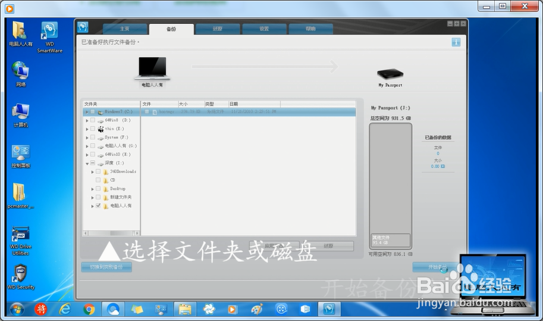Click the 其他文件 95.4 GB gauge segment
This screenshot has height=321, width=543.
390,240
